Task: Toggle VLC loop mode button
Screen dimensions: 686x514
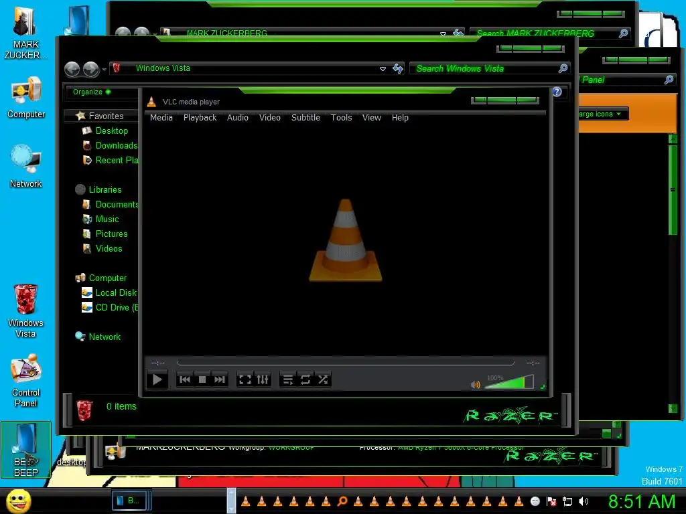Action: (305, 379)
